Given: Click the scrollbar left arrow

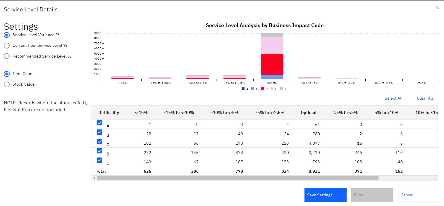Looking at the screenshot, I should 94,178.
